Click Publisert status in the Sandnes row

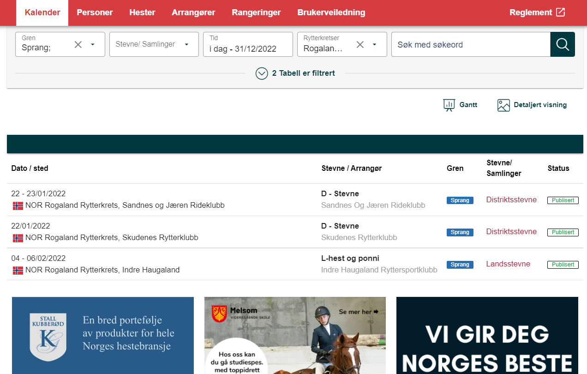coord(563,200)
